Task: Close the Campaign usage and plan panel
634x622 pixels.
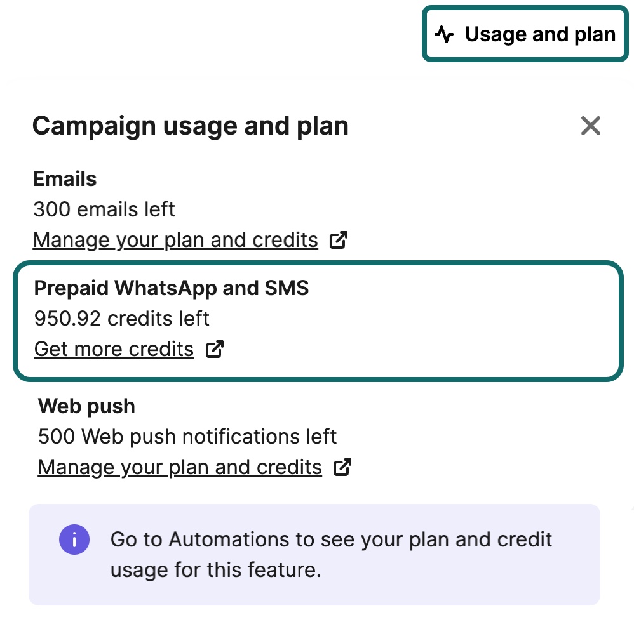Action: point(590,126)
